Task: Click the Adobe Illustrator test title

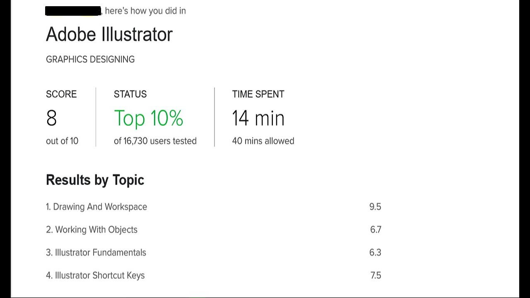Action: [x=109, y=34]
